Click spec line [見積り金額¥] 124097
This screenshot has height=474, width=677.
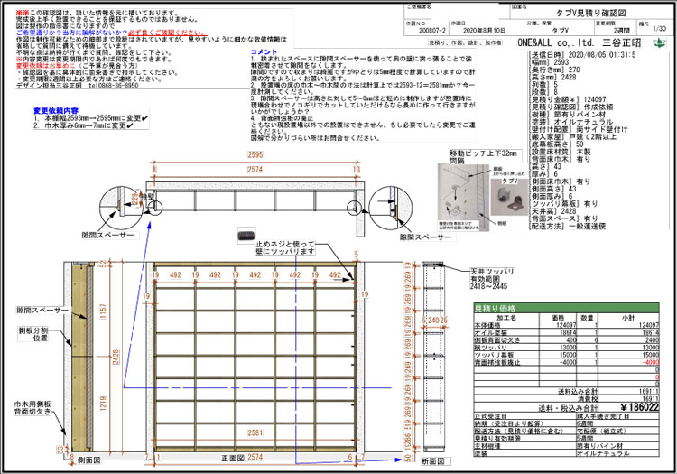click(x=568, y=99)
